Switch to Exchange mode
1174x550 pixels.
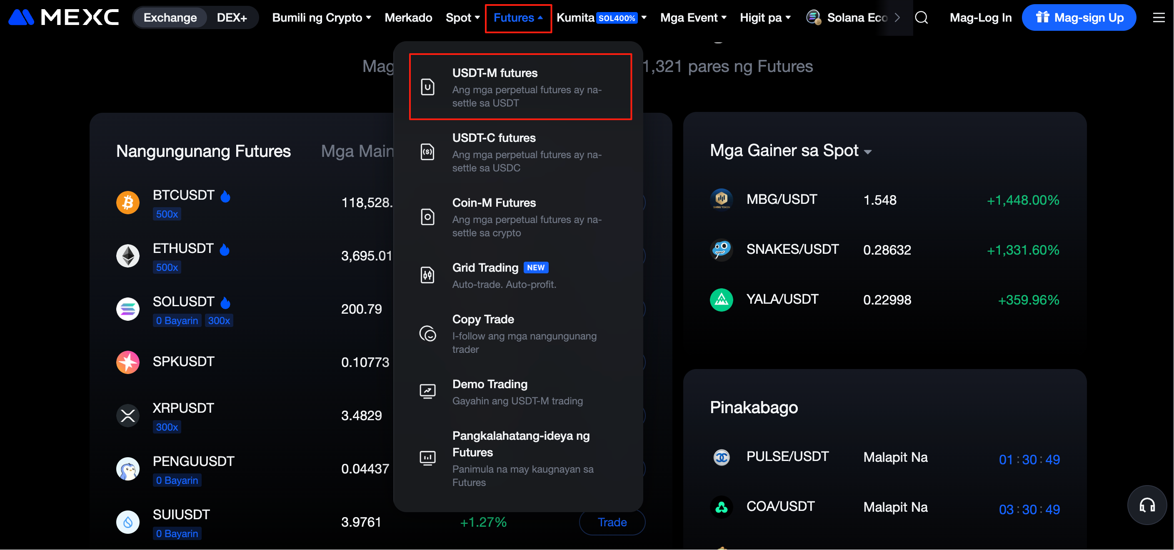point(170,18)
